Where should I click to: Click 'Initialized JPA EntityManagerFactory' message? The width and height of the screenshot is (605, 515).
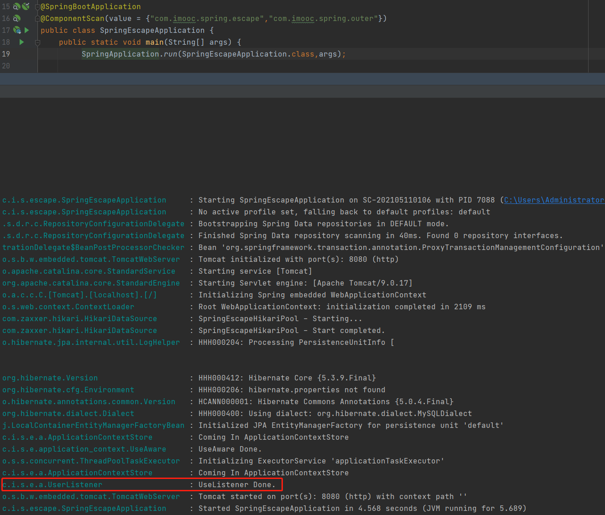[351, 425]
